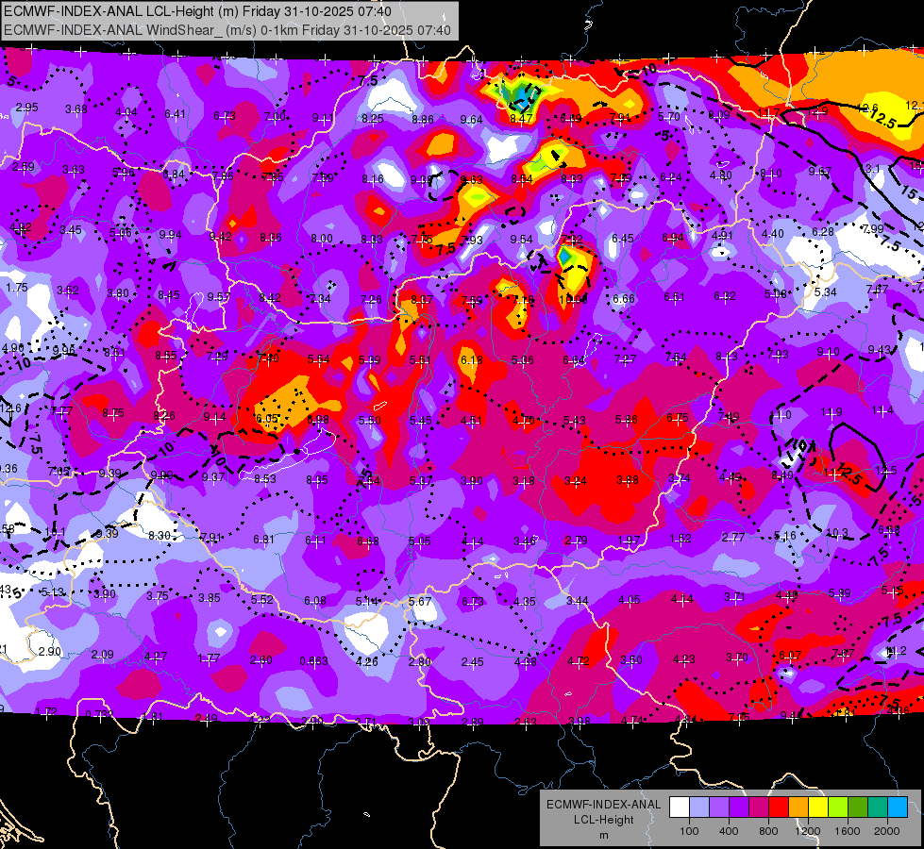Image resolution: width=924 pixels, height=849 pixels.
Task: Click the wind shear value '2.09'
Action: pos(103,655)
